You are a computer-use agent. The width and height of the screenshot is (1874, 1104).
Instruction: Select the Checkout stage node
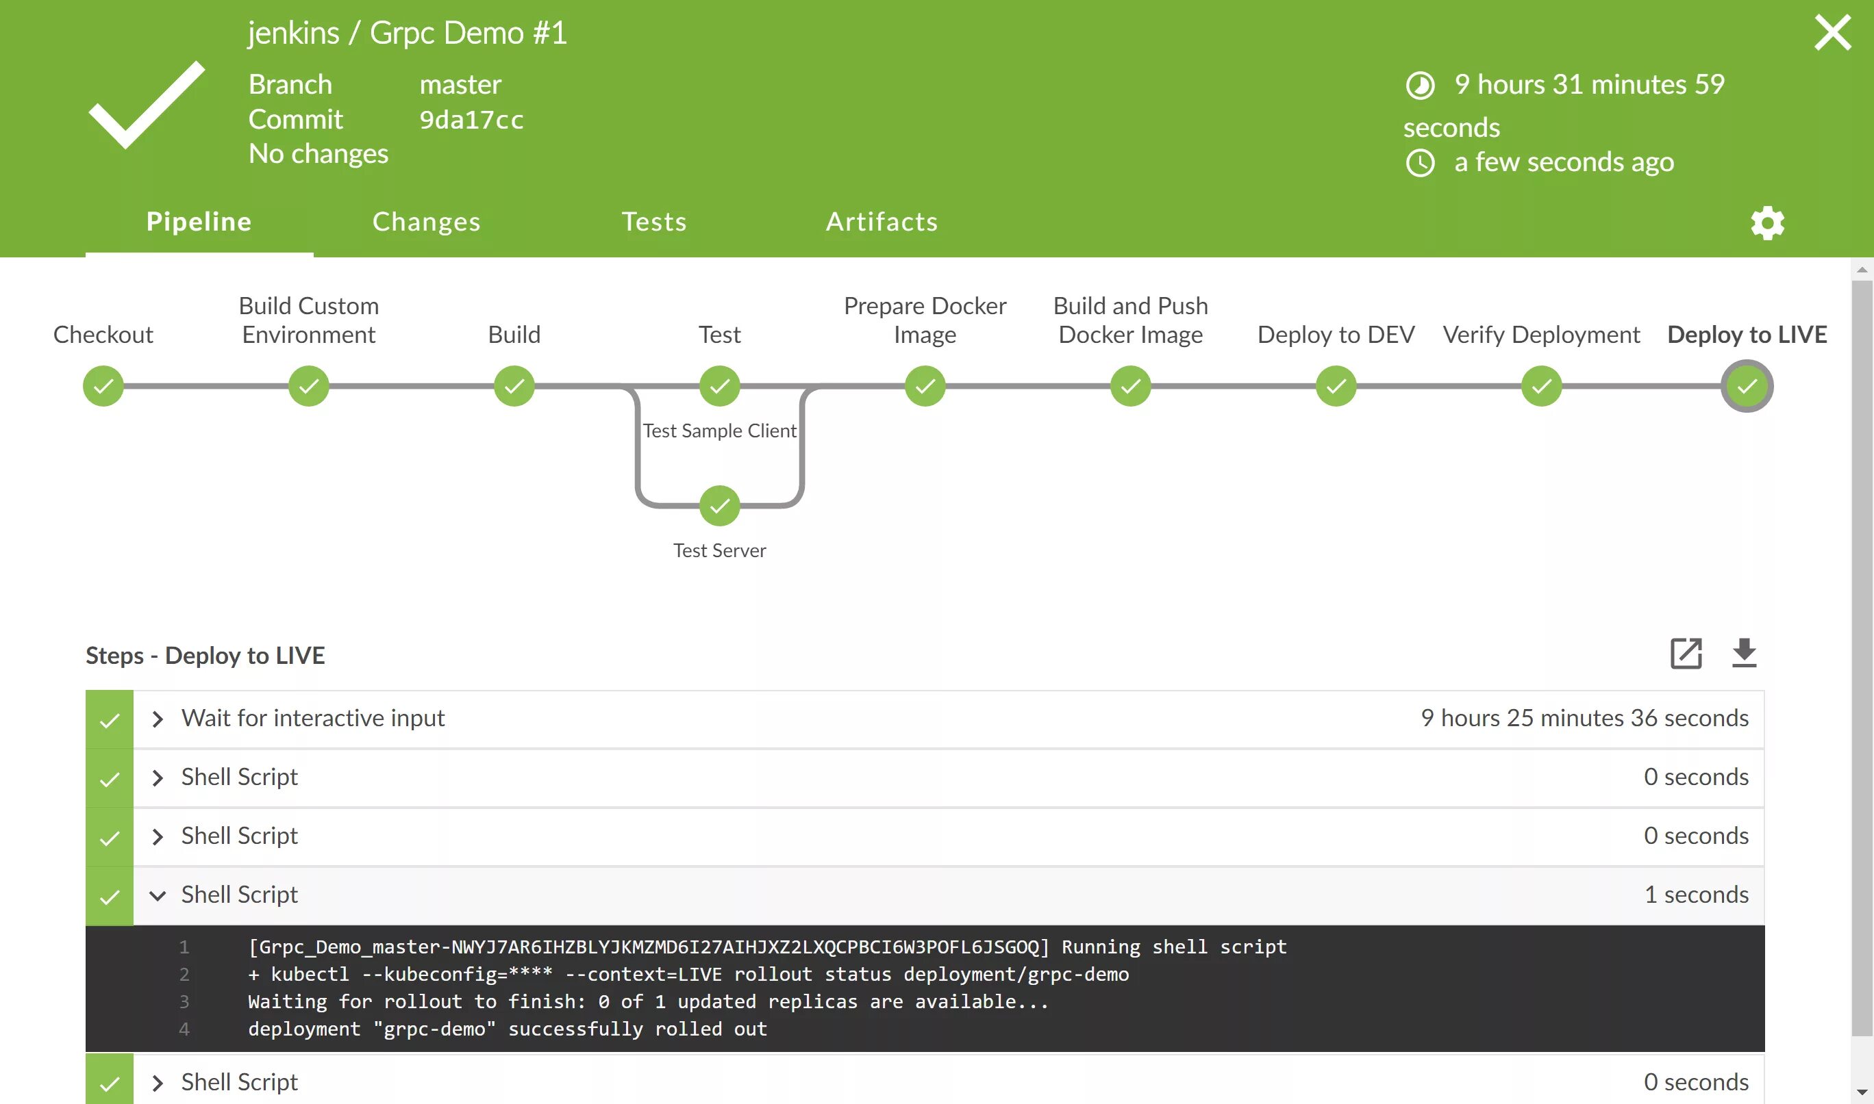point(103,386)
